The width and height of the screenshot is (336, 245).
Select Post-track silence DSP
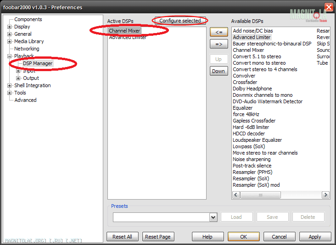pyautogui.click(x=252, y=166)
